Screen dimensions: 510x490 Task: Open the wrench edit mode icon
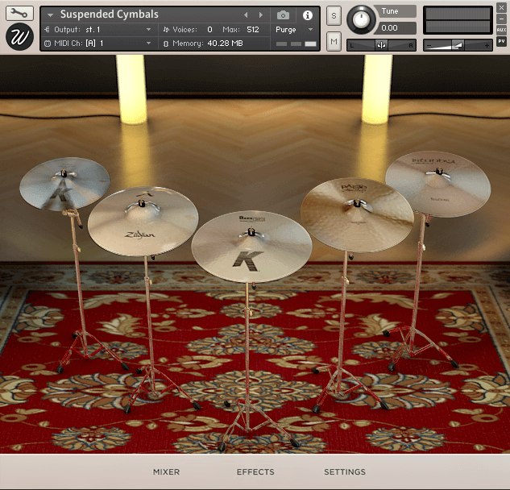(19, 13)
